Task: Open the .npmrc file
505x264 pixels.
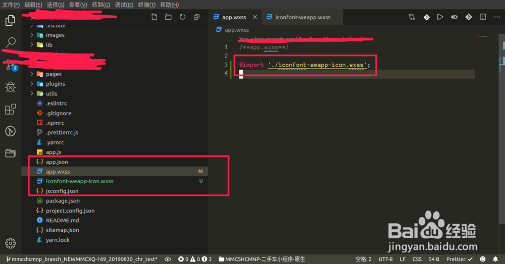Action: click(x=115, y=123)
